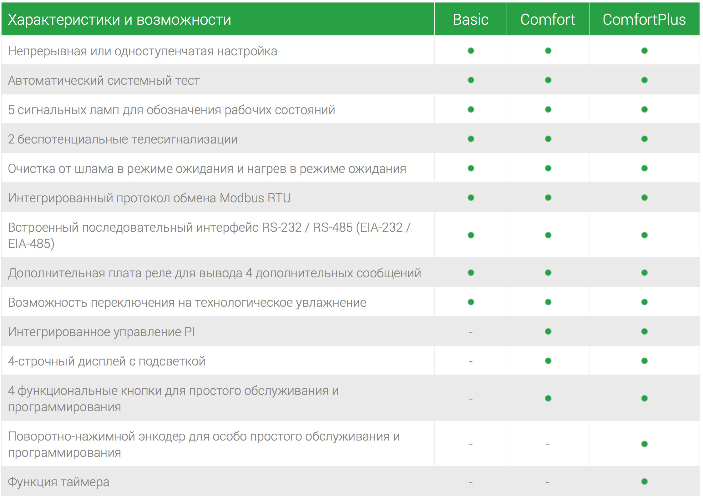Click '4-строчный дисплей с подсветкой' text
Screen dimensions: 703x499
[x=107, y=361]
